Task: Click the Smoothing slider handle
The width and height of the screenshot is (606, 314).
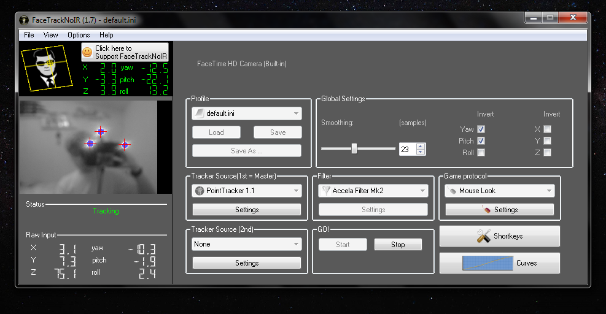Action: pos(354,148)
